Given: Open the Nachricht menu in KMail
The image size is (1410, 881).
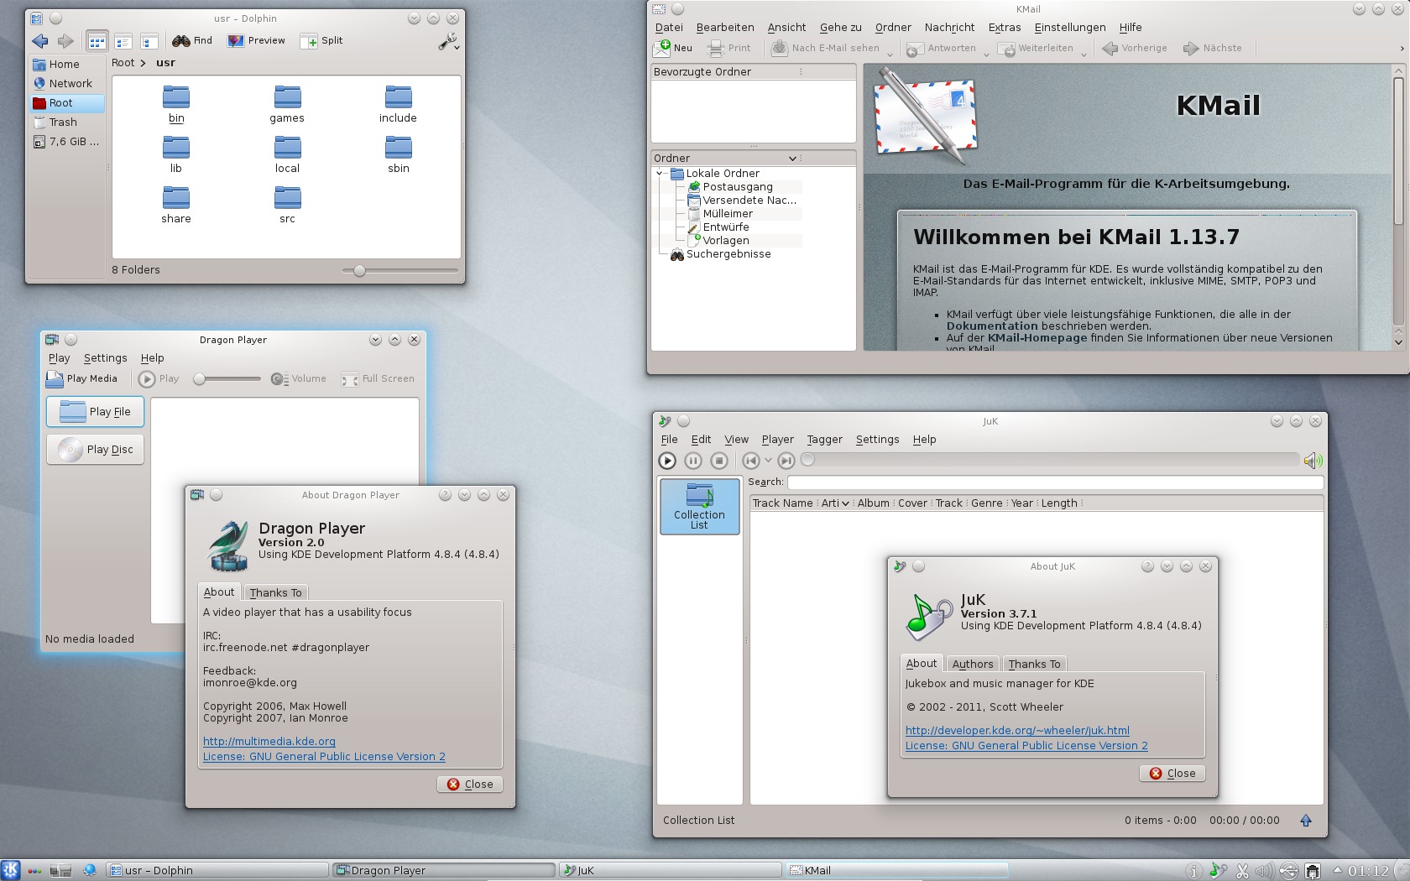Looking at the screenshot, I should coord(949,28).
